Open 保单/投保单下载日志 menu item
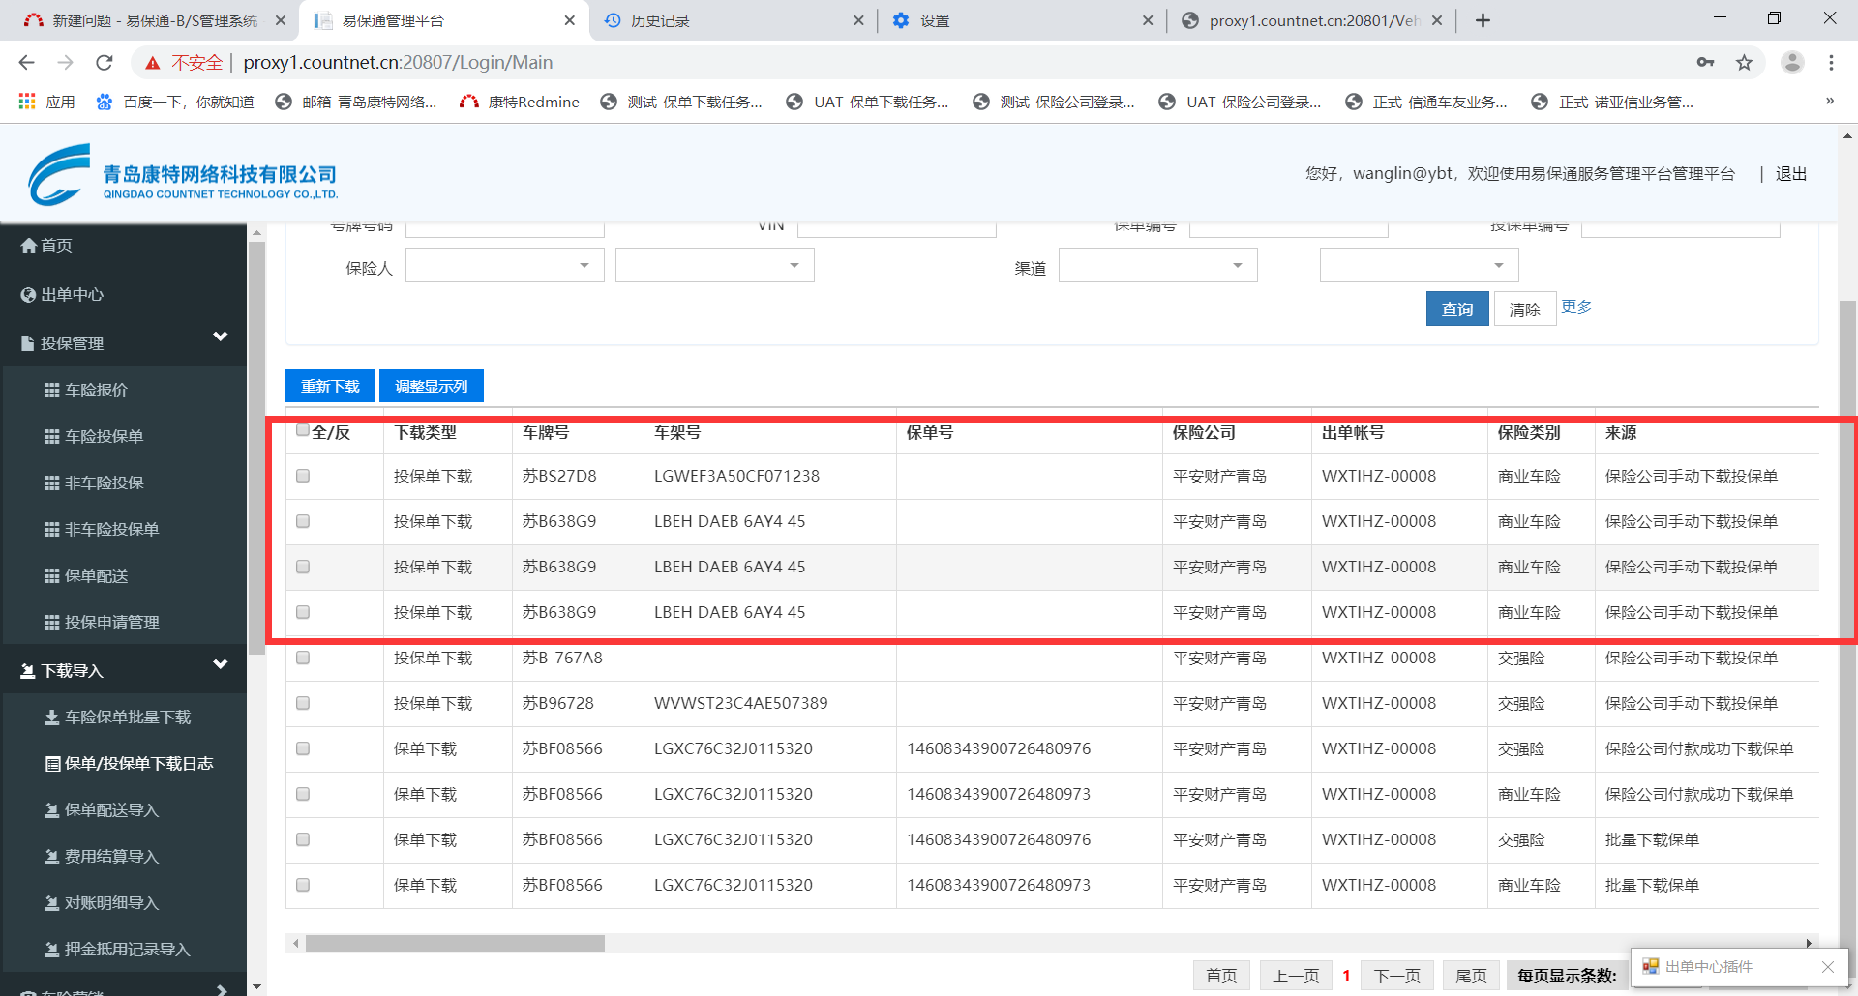Image resolution: width=1858 pixels, height=996 pixels. 138,764
